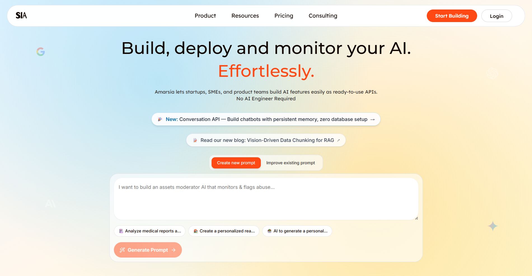This screenshot has width=532, height=276.
Task: Click the arrow on the Conversation API banner
Action: coord(372,120)
